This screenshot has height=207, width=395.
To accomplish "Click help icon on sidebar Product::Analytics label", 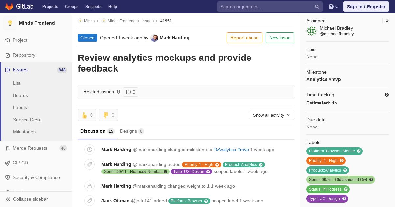I will coord(345,170).
